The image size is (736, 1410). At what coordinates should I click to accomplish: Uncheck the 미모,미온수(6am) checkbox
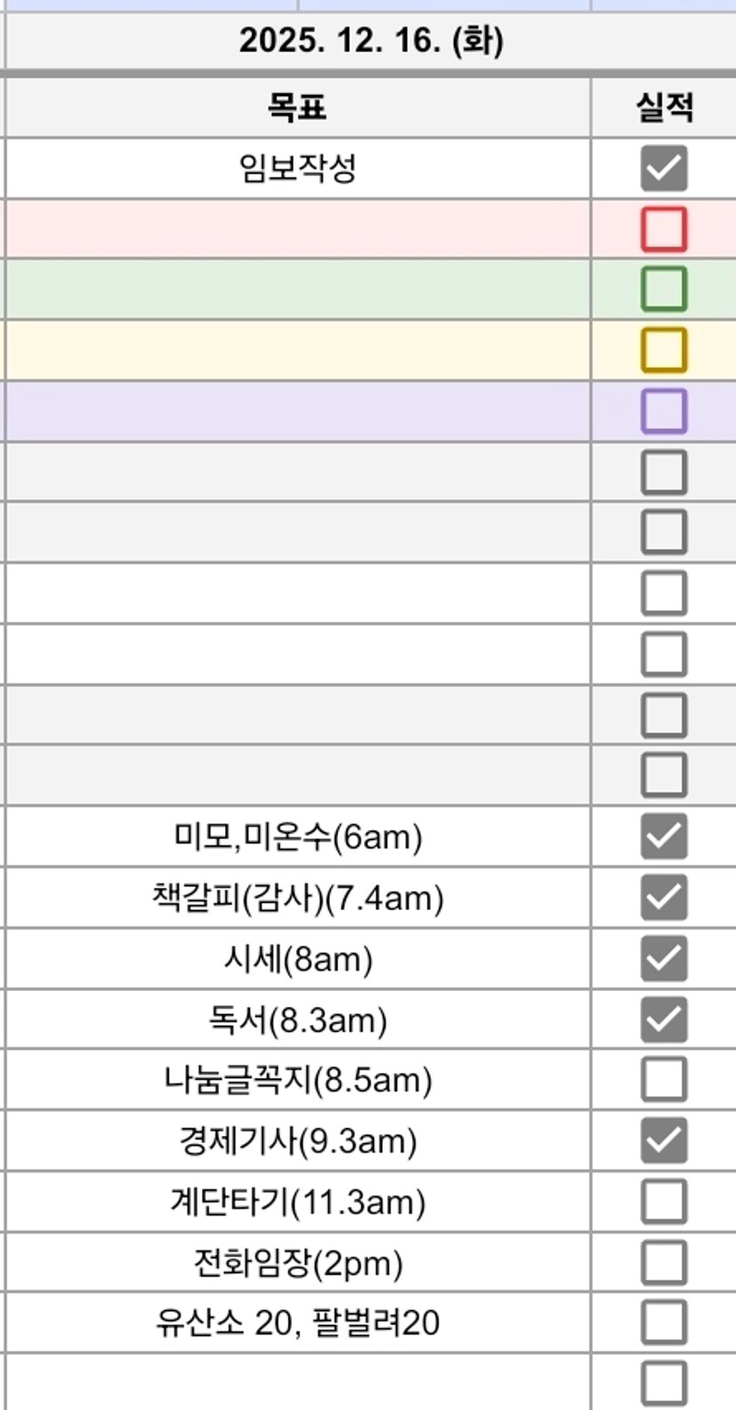tap(663, 836)
